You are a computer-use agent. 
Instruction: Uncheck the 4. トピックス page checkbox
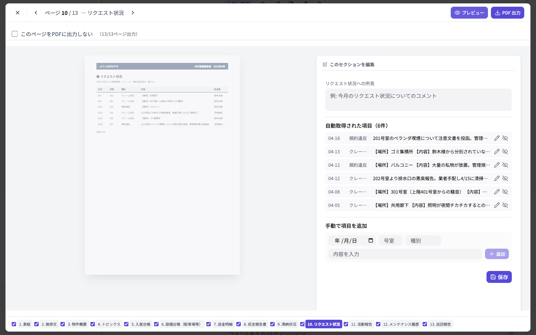point(93,324)
